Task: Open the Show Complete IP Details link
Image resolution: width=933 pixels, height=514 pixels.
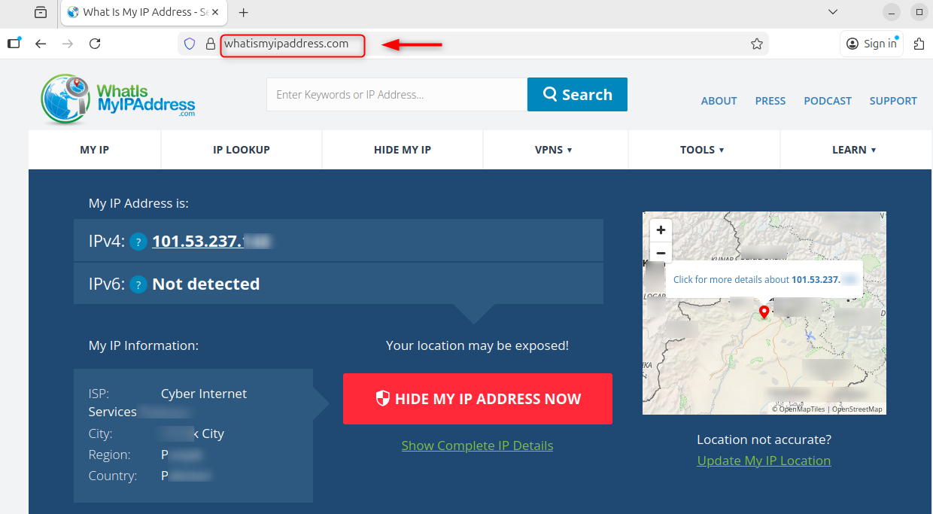Action: (477, 446)
